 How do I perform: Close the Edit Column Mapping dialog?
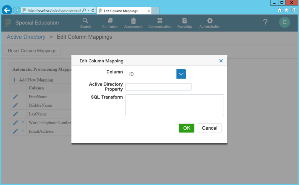pyautogui.click(x=221, y=61)
